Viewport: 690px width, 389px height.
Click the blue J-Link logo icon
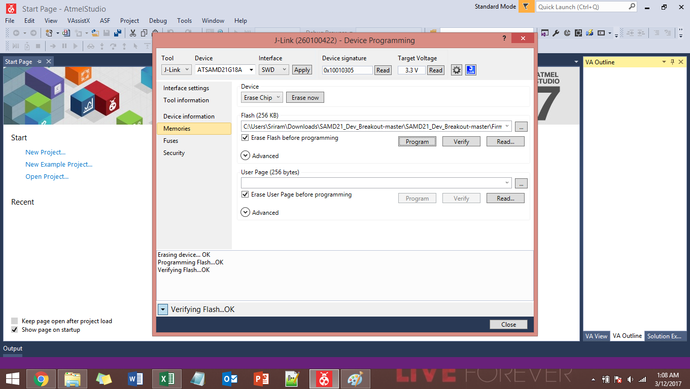(x=471, y=70)
